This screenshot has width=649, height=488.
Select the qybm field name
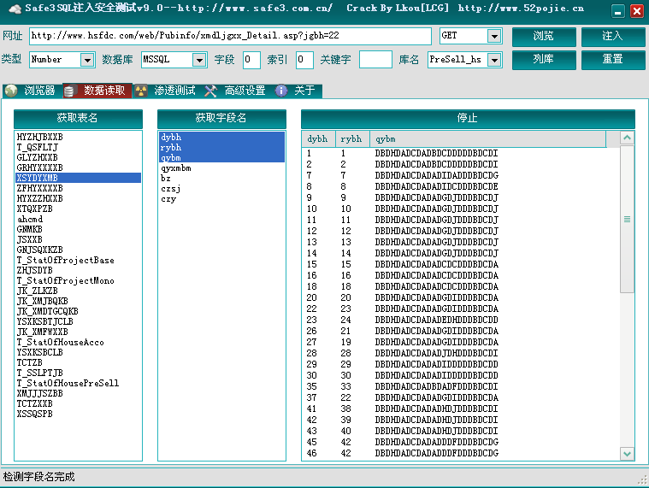click(221, 157)
